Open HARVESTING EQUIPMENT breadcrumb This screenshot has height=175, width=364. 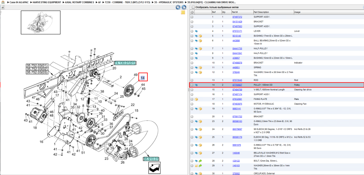click(x=47, y=2)
